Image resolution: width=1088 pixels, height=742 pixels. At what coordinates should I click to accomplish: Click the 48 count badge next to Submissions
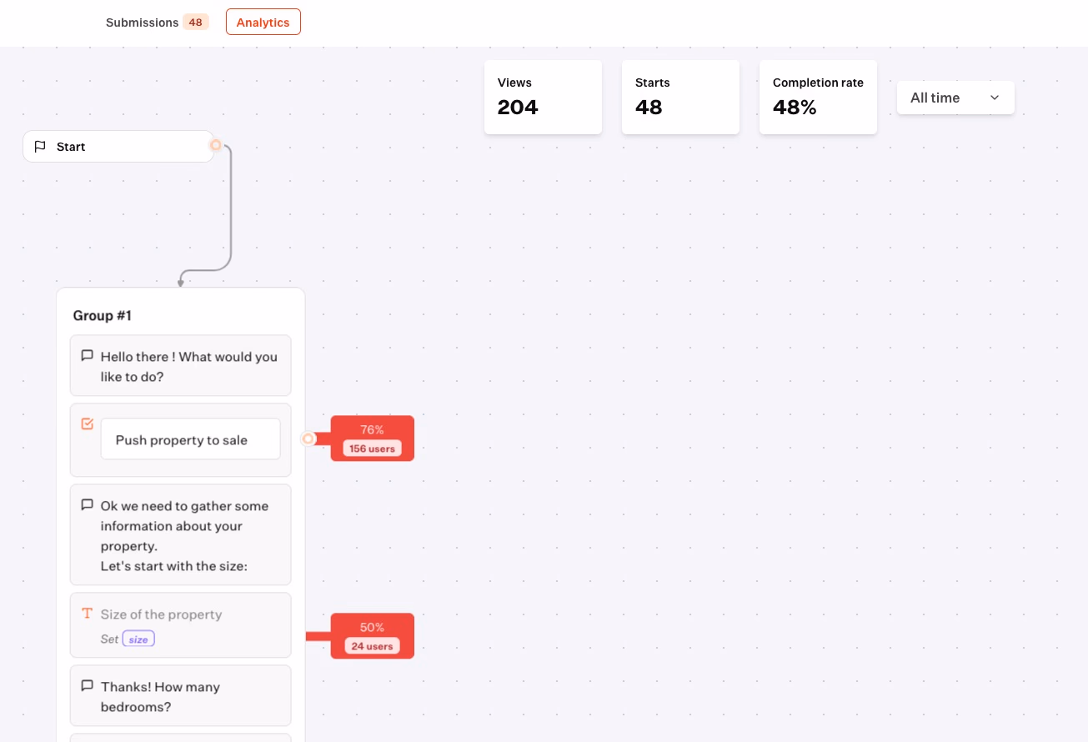pyautogui.click(x=195, y=22)
